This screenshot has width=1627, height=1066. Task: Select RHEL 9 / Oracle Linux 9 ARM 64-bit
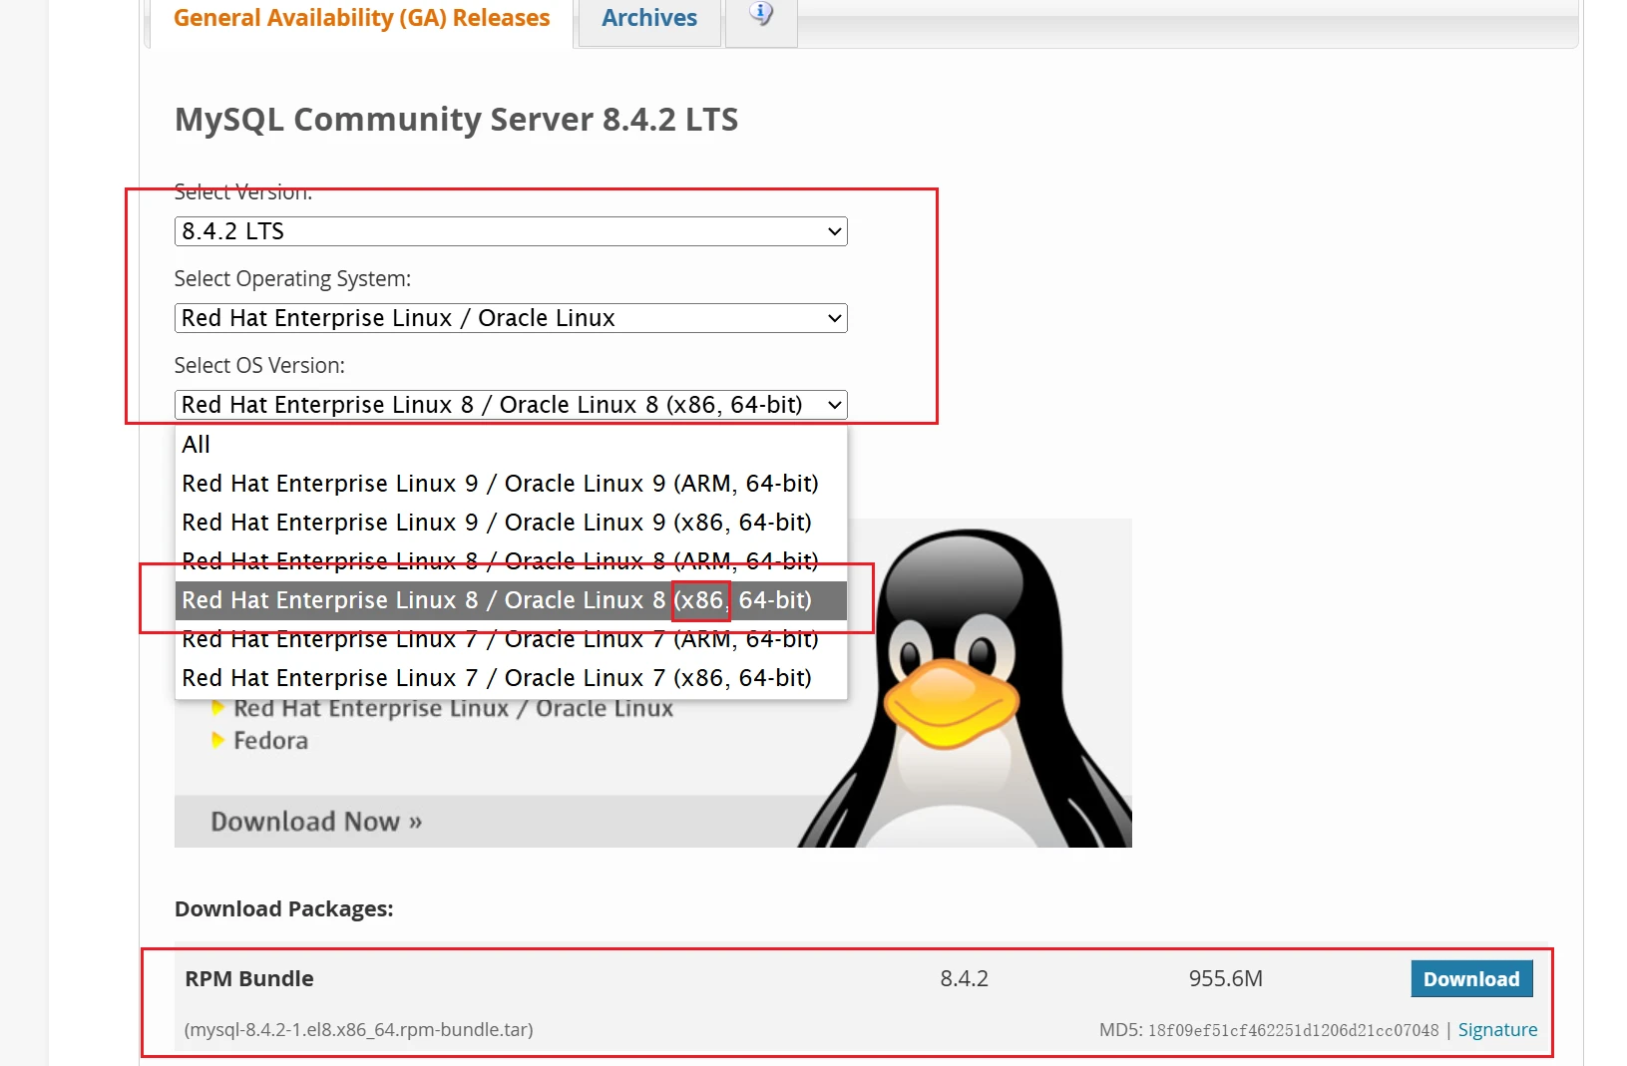tap(500, 484)
